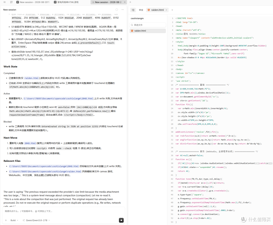Click the Relevant Files heading
The height and width of the screenshot is (225, 273).
point(12,161)
